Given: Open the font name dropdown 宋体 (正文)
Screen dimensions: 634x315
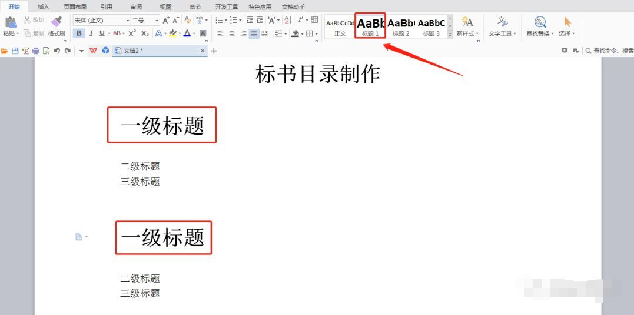Looking at the screenshot, I should 101,20.
